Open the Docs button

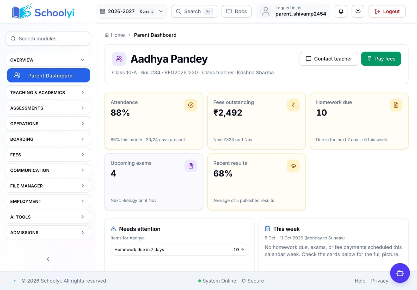(x=237, y=11)
